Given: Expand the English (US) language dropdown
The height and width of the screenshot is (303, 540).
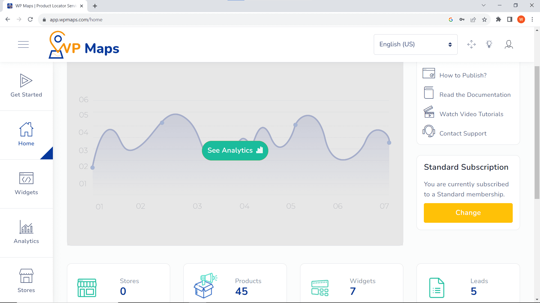Looking at the screenshot, I should pos(415,44).
